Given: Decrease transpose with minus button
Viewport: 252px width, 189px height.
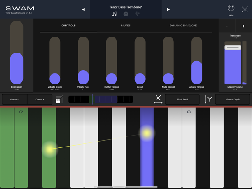Looking at the screenshot, I should click(x=227, y=26).
